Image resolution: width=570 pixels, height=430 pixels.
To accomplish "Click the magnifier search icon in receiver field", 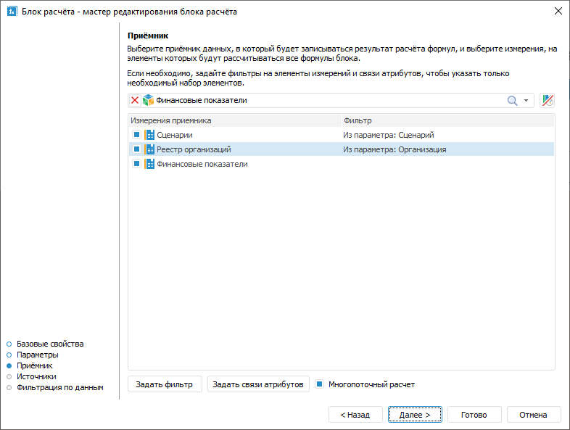I will pos(512,101).
